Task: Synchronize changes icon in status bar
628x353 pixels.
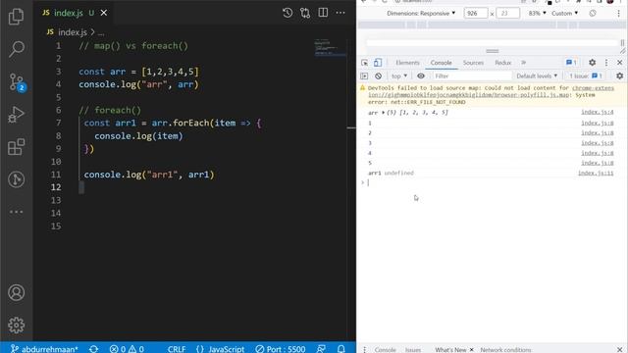Action: click(94, 349)
